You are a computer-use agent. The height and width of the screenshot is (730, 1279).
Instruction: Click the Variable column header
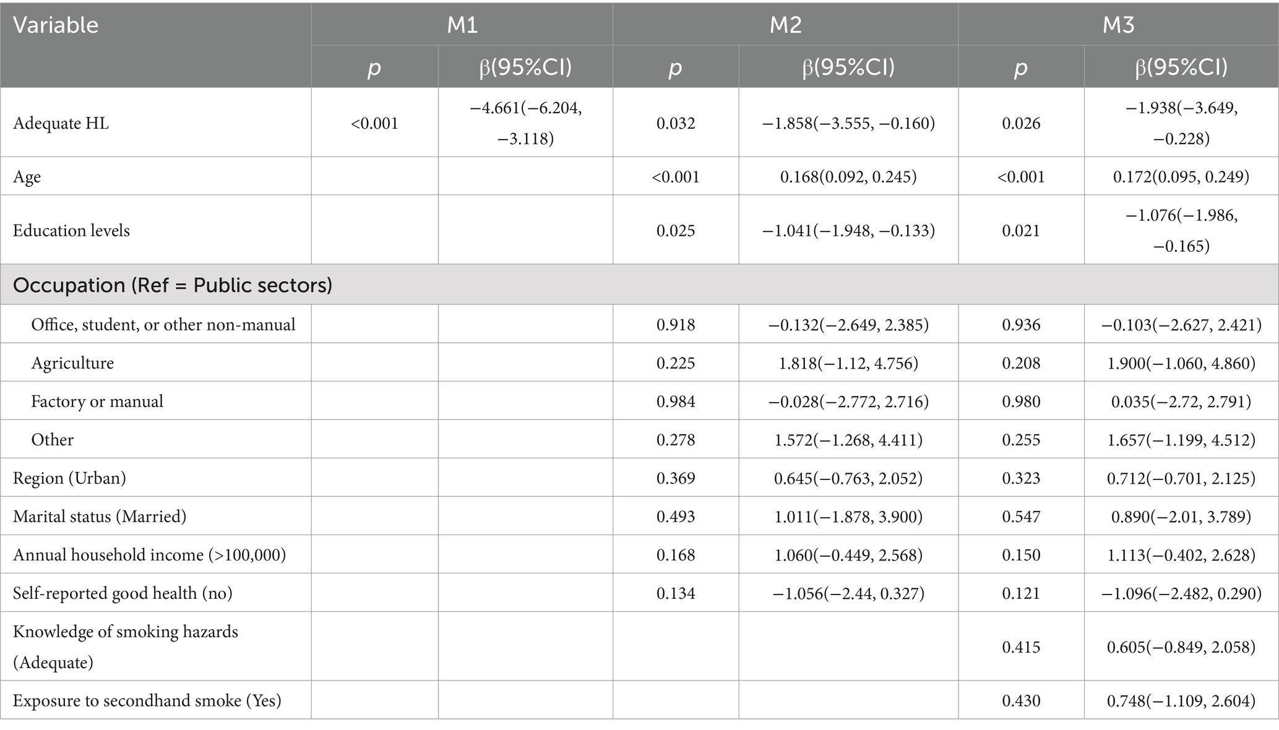point(56,25)
